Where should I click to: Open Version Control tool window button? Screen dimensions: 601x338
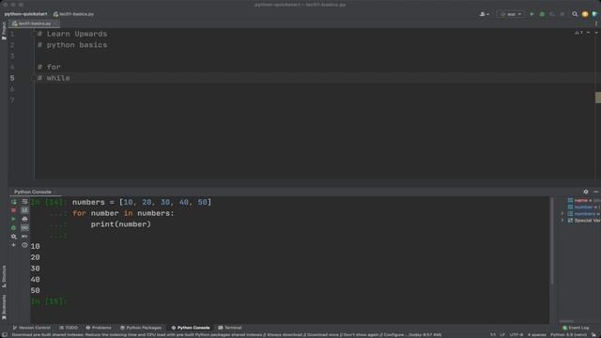(x=31, y=328)
